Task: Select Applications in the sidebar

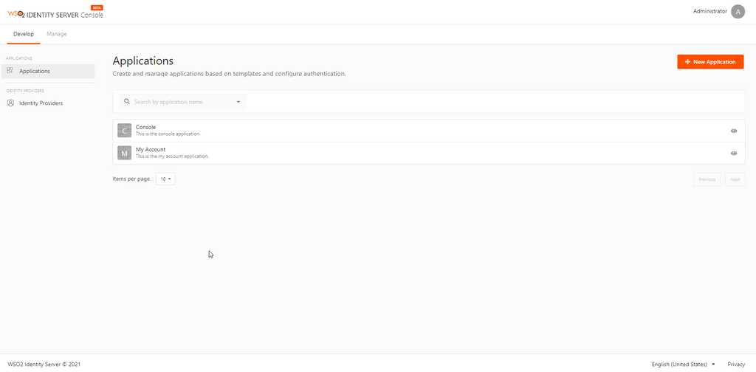Action: 48,71
